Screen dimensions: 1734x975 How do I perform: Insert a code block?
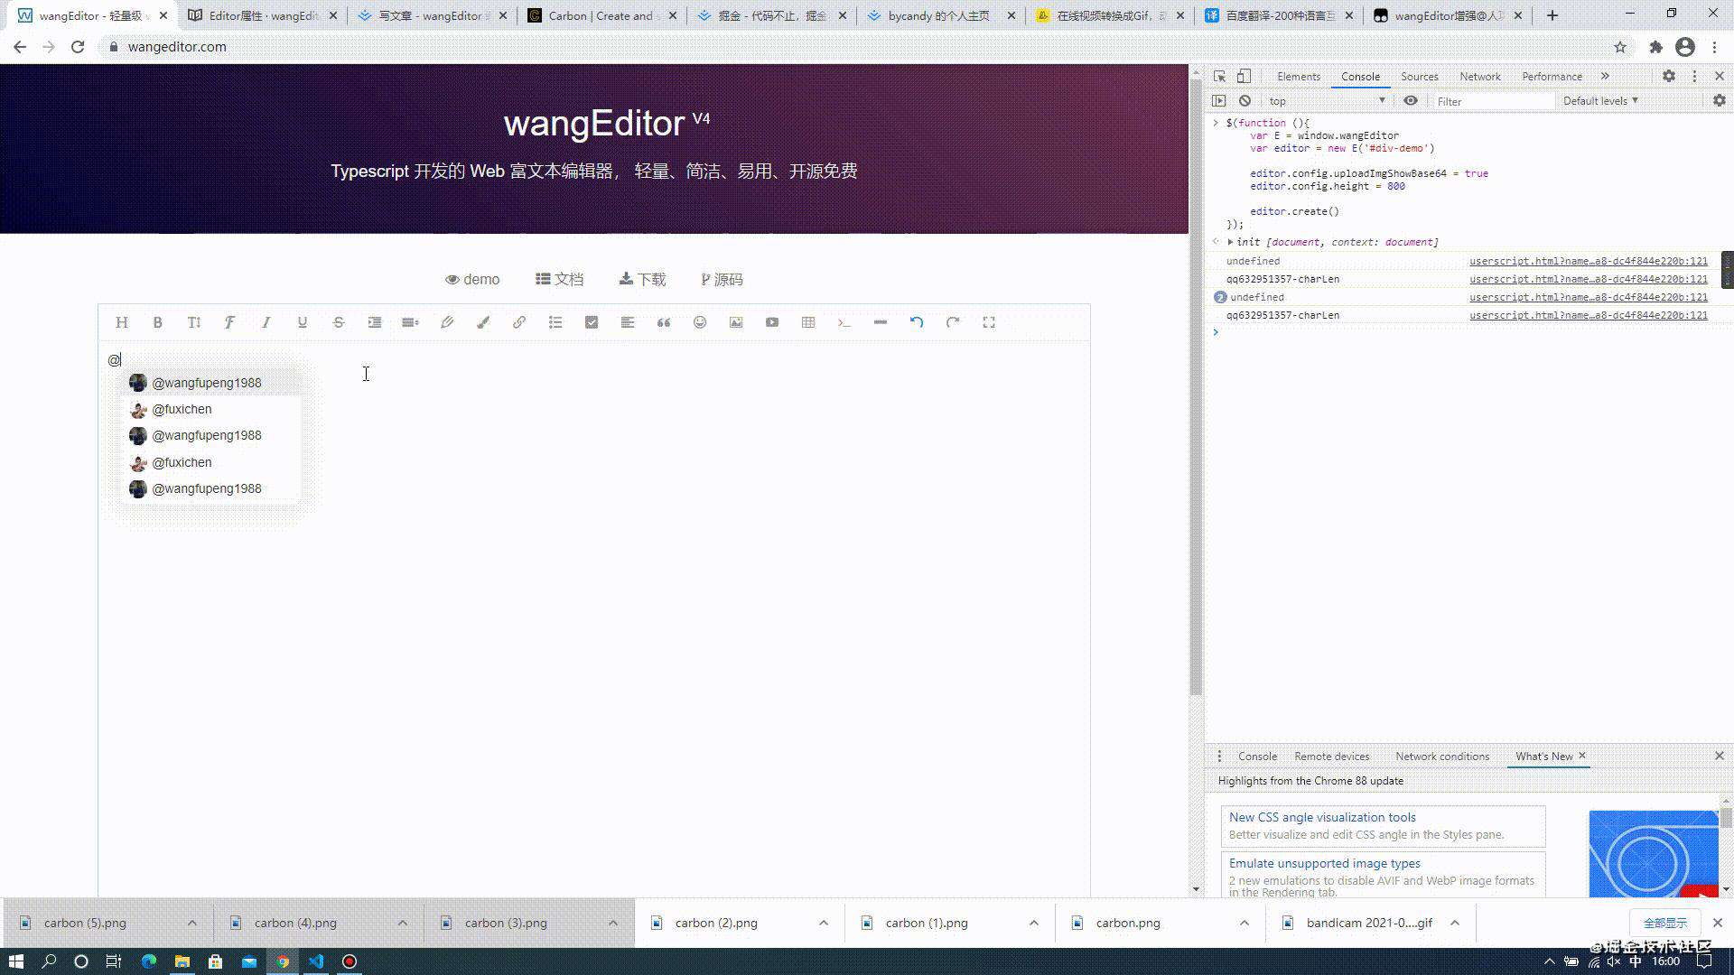pyautogui.click(x=844, y=322)
